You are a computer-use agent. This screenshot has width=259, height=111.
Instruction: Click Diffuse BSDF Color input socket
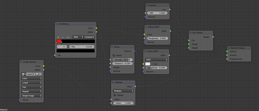click(x=144, y=35)
